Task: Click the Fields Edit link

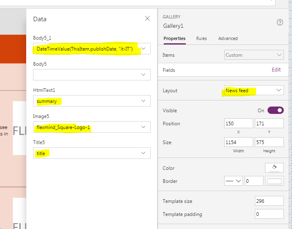Action: coord(276,70)
